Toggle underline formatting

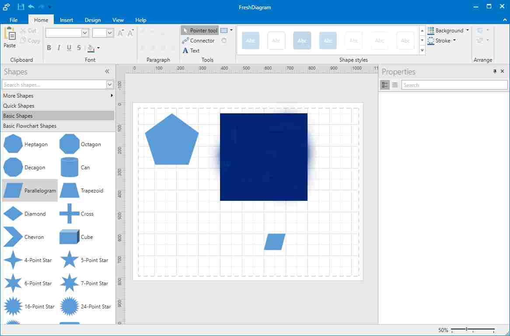[x=69, y=48]
